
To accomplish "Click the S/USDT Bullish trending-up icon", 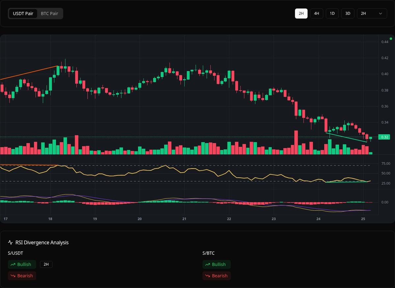I will pos(13,264).
